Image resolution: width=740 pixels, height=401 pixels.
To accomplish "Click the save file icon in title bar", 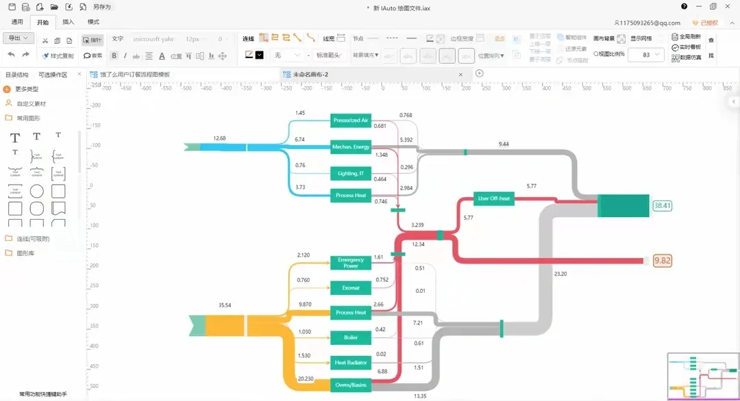I will pyautogui.click(x=12, y=7).
